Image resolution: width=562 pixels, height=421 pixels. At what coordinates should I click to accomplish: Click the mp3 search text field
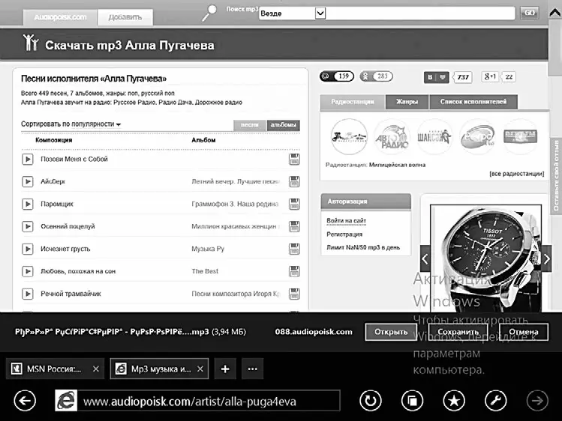point(420,13)
